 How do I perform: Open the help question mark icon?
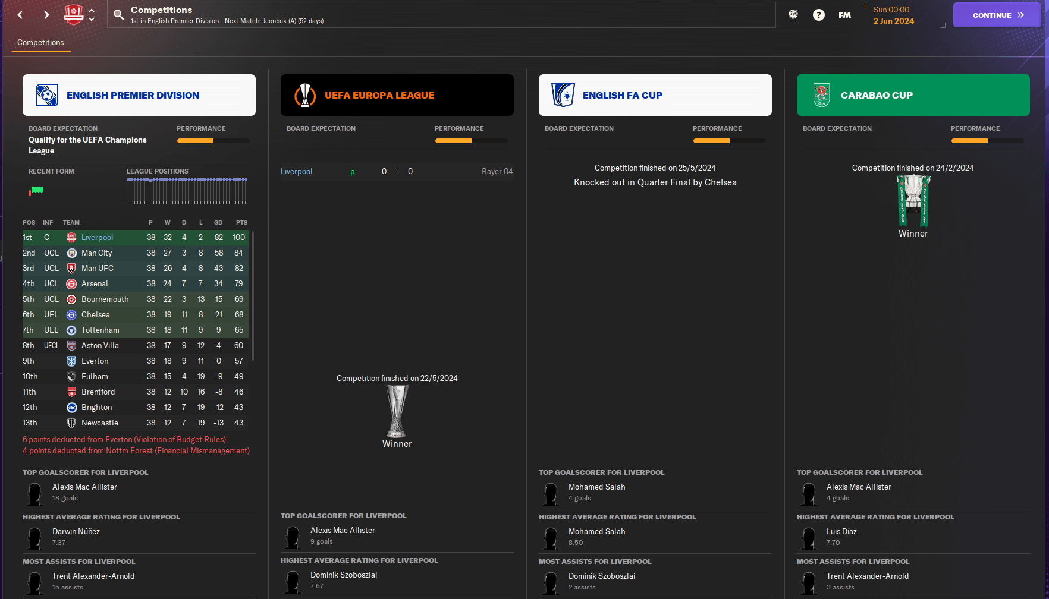click(x=819, y=15)
